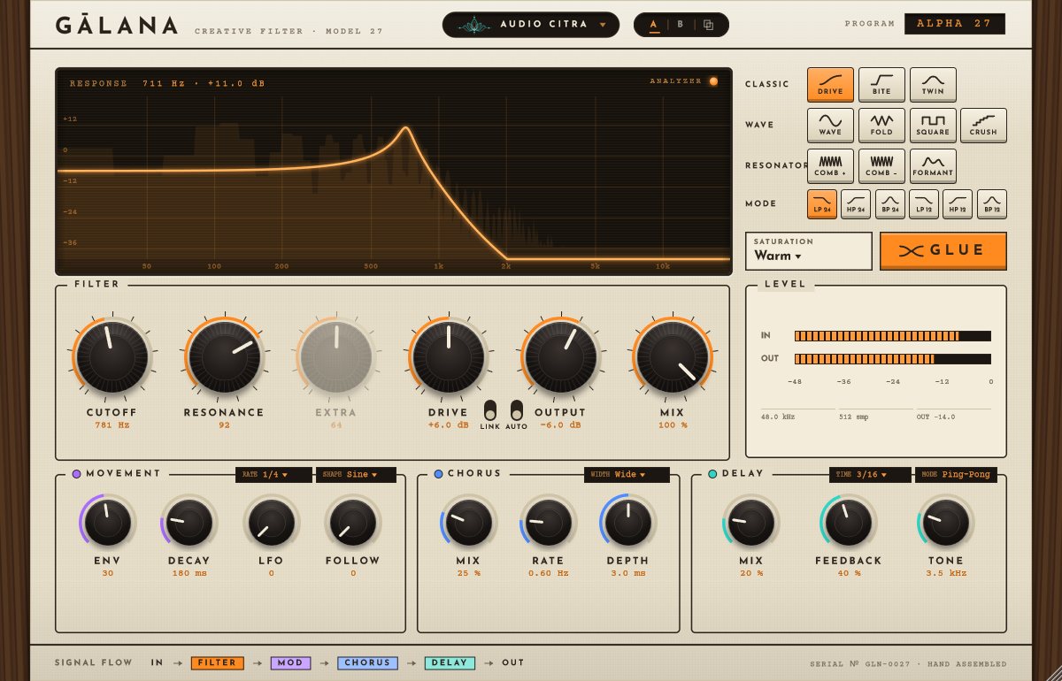Screen dimensions: 1062x681
Task: Open the Audio Citra preset dropdown
Action: (x=531, y=25)
